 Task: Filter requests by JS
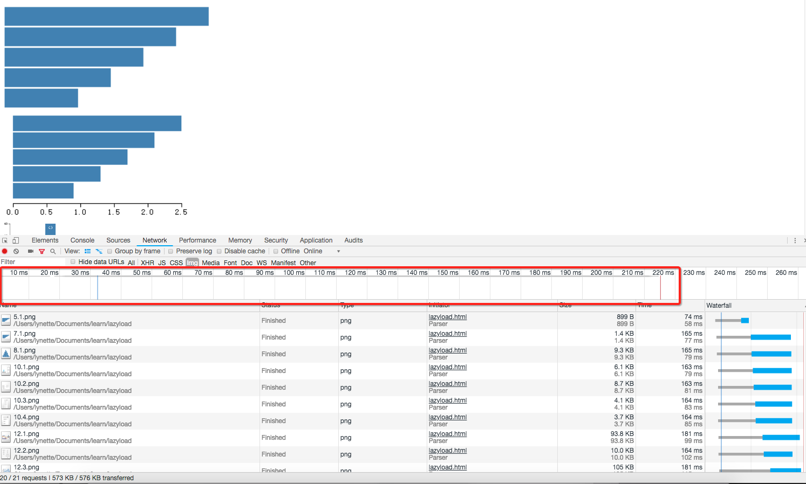coord(162,263)
